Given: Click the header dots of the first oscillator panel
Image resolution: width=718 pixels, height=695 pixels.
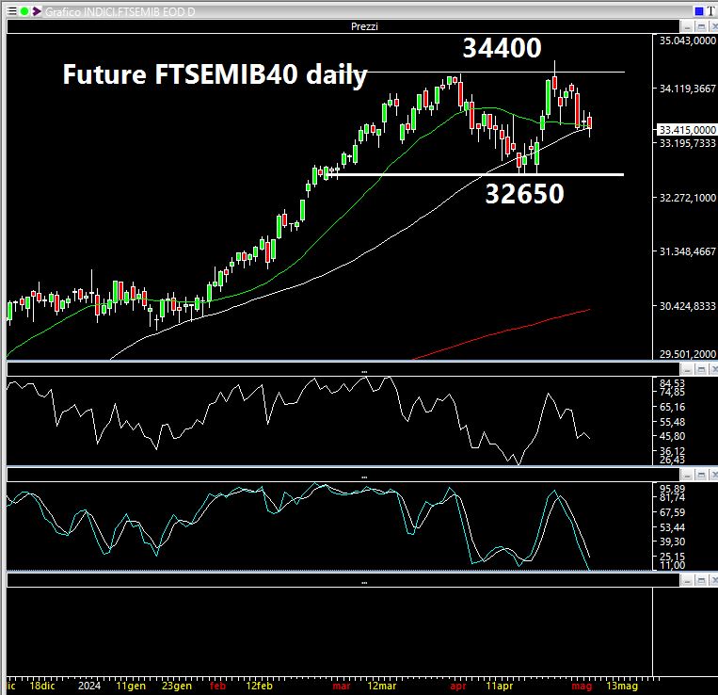Looking at the screenshot, I should tap(364, 371).
